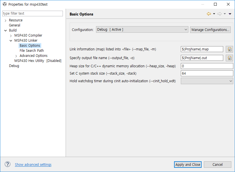Expand the MSP430 Compiler node
Screen dimensions: 235x172
pos(11,35)
